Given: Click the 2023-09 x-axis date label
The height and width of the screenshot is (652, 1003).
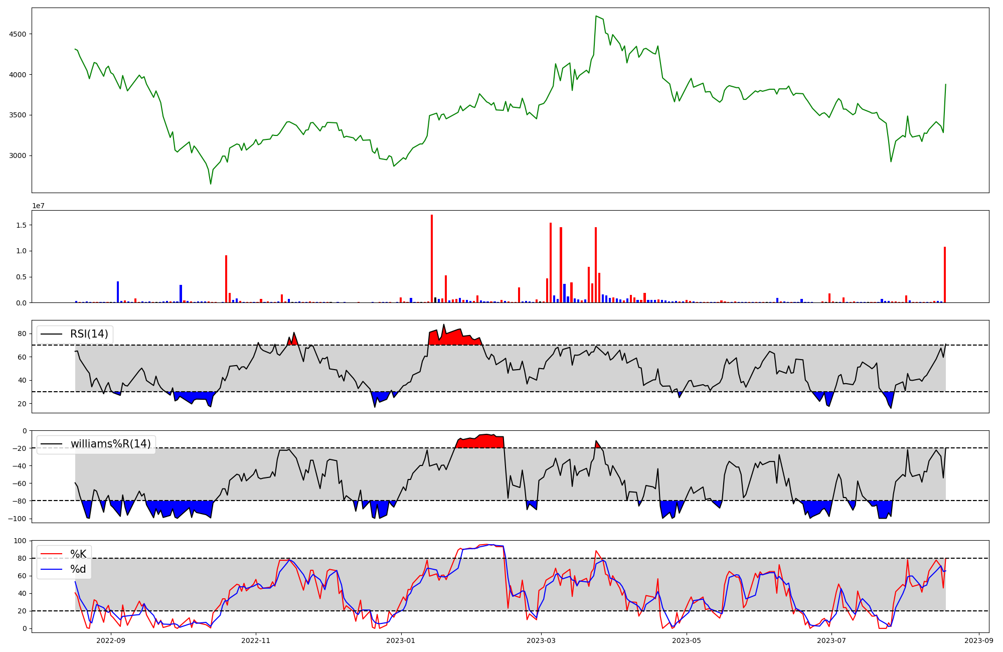Looking at the screenshot, I should pyautogui.click(x=979, y=640).
